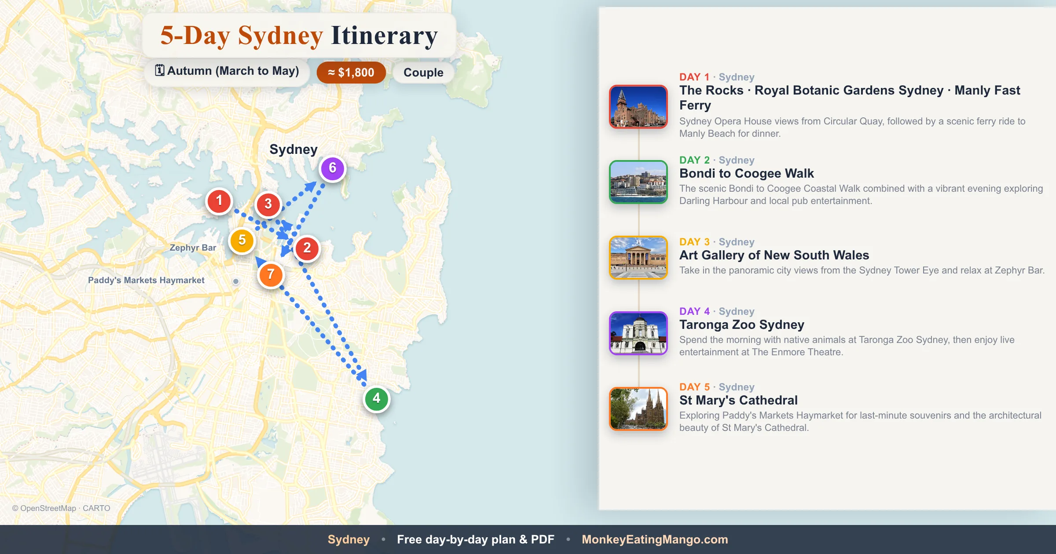Click orange map marker number 7
Image resolution: width=1056 pixels, height=554 pixels.
click(271, 275)
